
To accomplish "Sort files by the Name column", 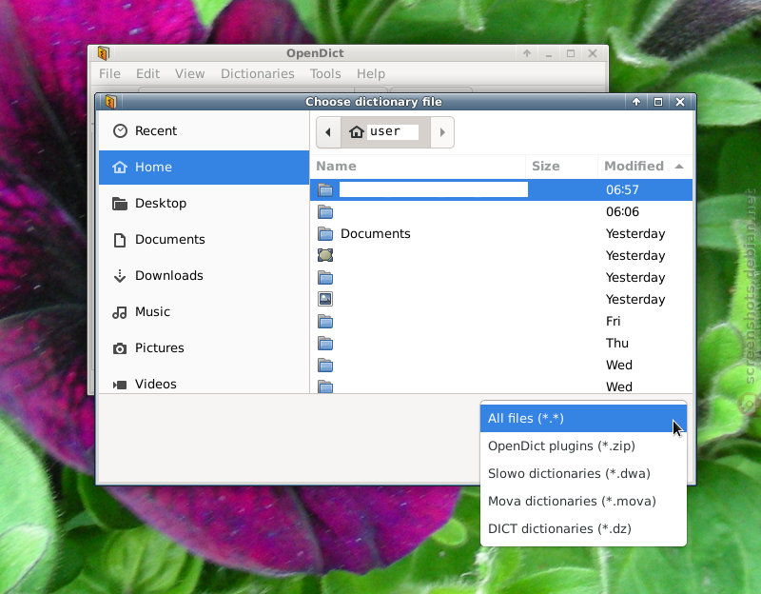I will [418, 166].
